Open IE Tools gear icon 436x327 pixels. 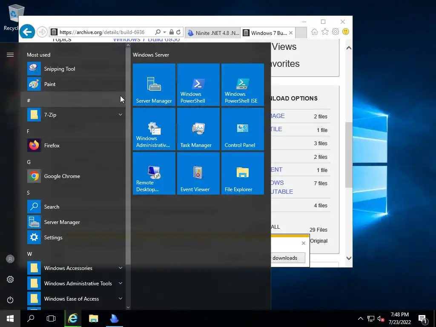point(336,32)
